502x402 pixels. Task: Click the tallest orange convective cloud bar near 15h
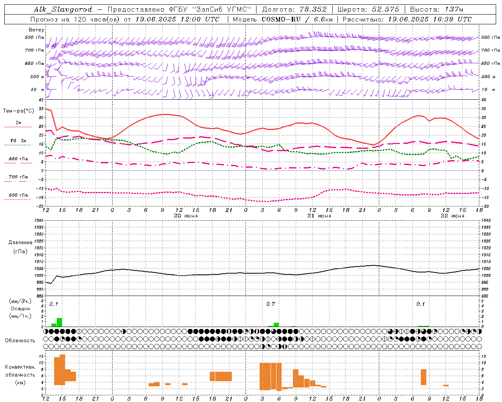click(62, 370)
